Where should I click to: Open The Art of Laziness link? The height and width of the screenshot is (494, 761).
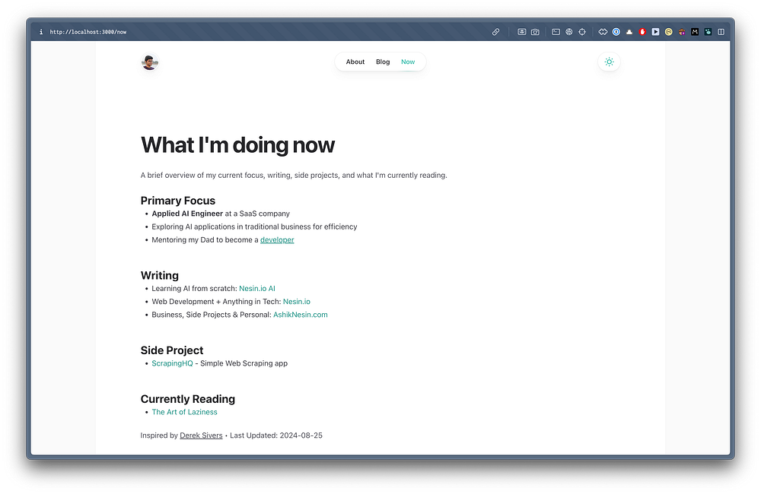tap(184, 412)
